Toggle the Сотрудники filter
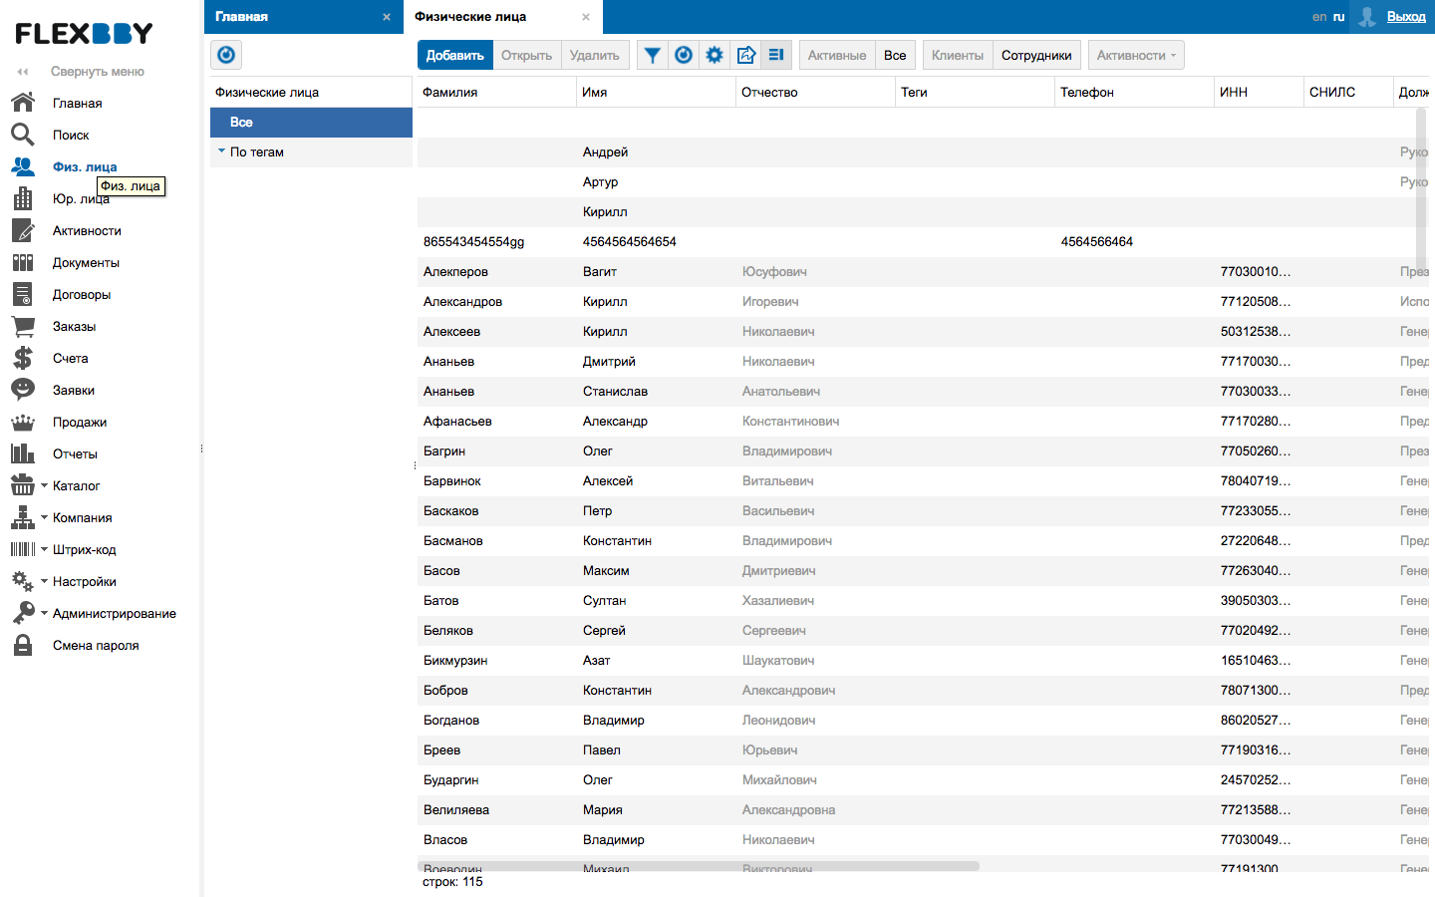The height and width of the screenshot is (897, 1435). pos(1036,55)
